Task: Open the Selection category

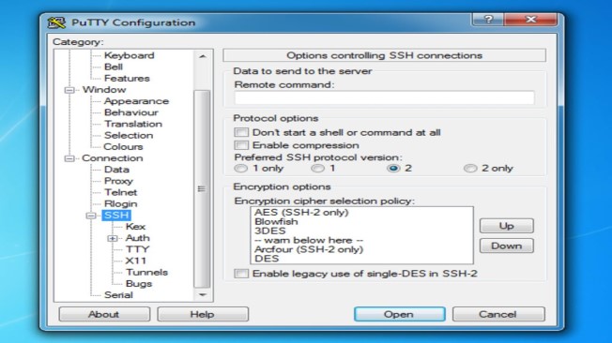Action: 129,135
